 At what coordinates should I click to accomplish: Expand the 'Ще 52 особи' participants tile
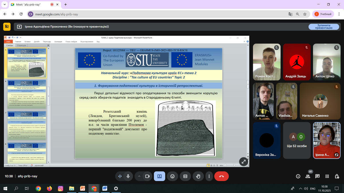click(x=297, y=140)
